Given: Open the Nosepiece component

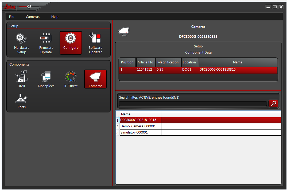Looking at the screenshot, I should [46, 79].
